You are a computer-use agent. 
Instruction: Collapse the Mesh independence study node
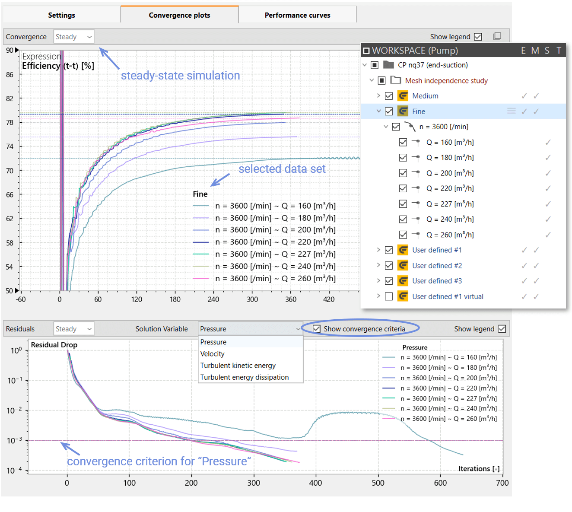tap(372, 80)
